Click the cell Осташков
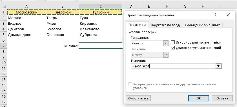The height and width of the screenshot is (107, 237). [62, 35]
